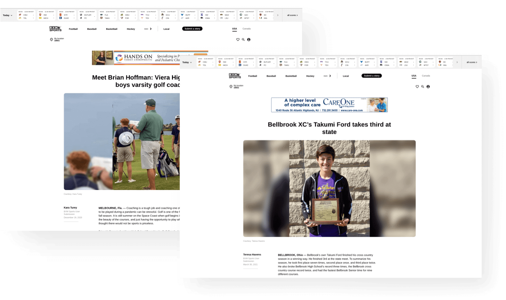Click the location pin icon in the Brian Hoffman window
506x300 pixels.
51,40
